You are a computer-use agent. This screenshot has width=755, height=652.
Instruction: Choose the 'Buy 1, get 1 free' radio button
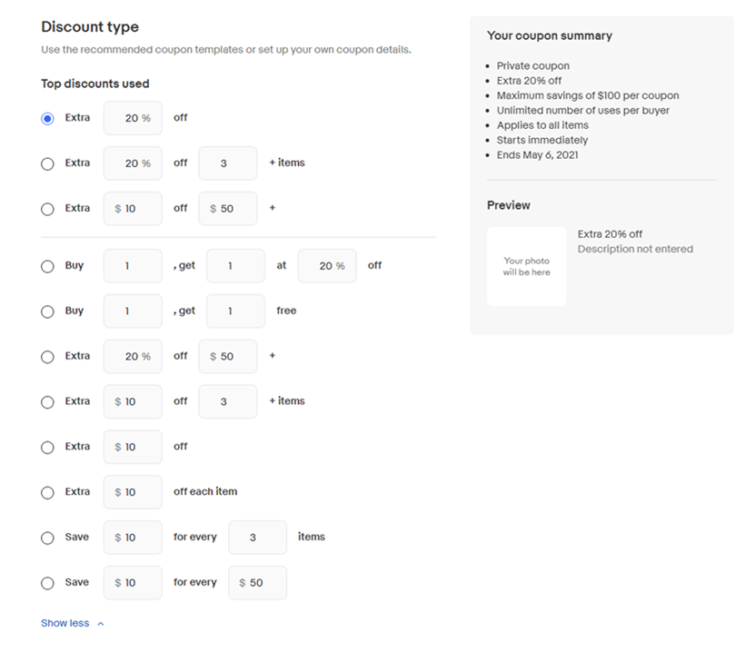tap(47, 311)
